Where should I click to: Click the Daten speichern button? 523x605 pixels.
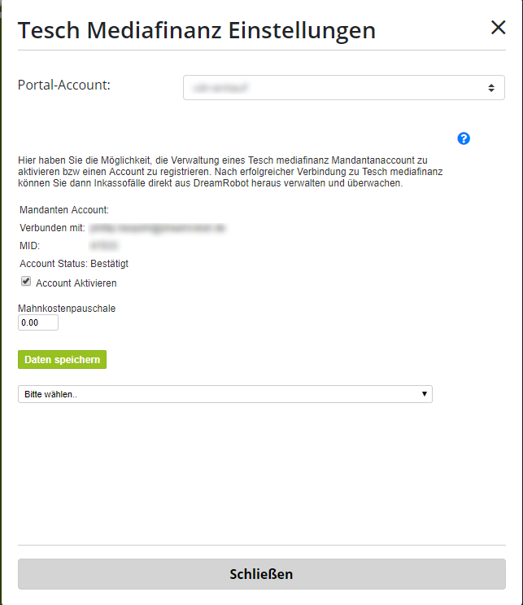[x=62, y=360]
